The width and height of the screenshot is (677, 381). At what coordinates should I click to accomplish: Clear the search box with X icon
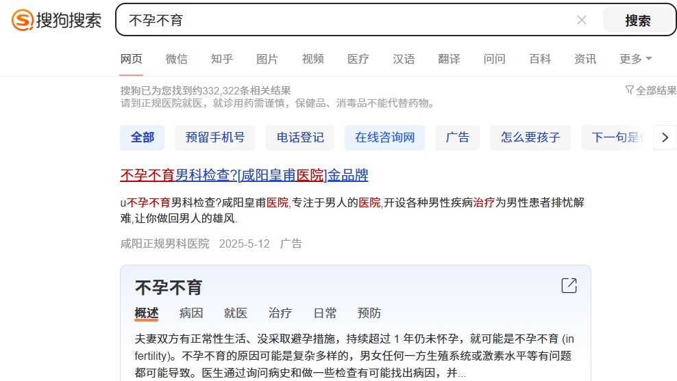point(582,20)
